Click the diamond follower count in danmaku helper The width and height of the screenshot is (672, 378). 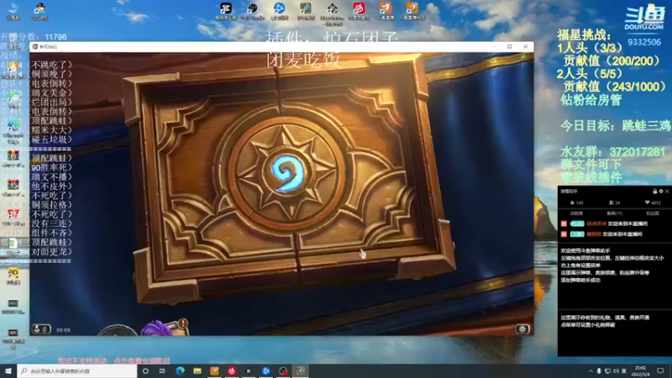653,202
